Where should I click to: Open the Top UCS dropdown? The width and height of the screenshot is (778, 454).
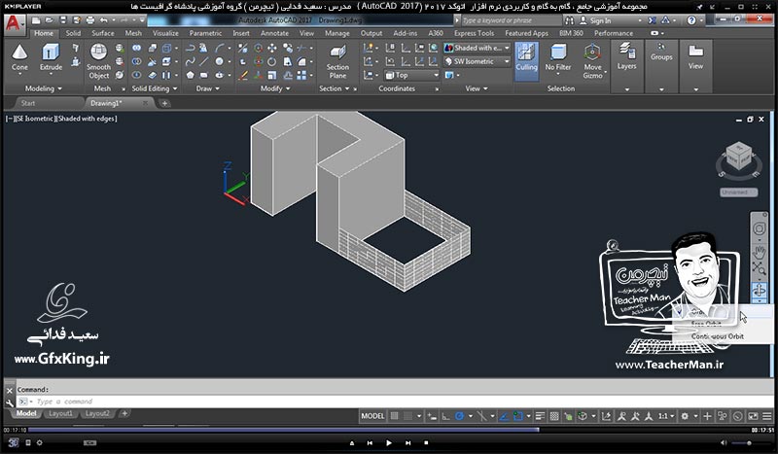click(411, 75)
